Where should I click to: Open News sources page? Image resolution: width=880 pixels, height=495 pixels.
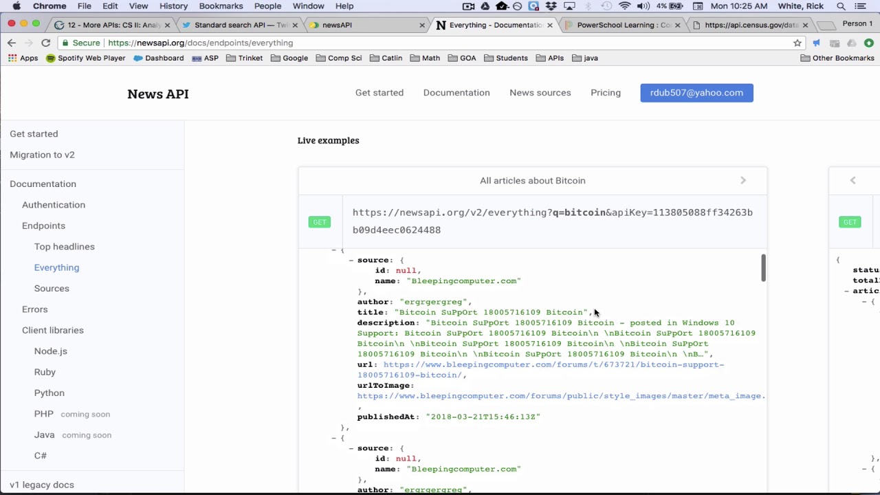point(540,93)
